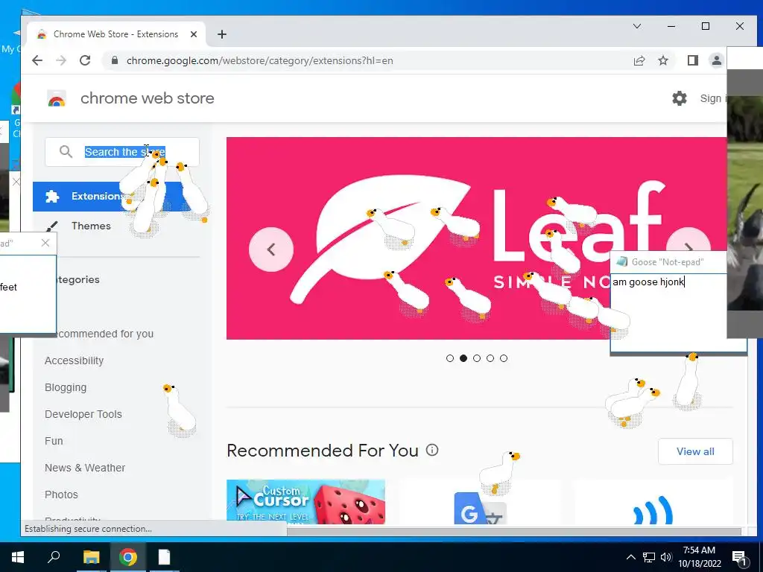Share this page using the share icon
Screen dimensions: 763x572
[639, 60]
